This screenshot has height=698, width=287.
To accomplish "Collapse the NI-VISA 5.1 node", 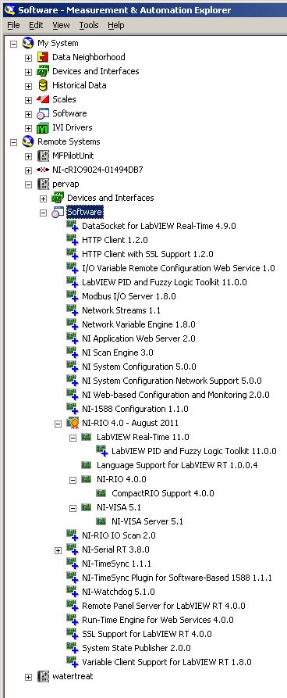I will [x=73, y=508].
